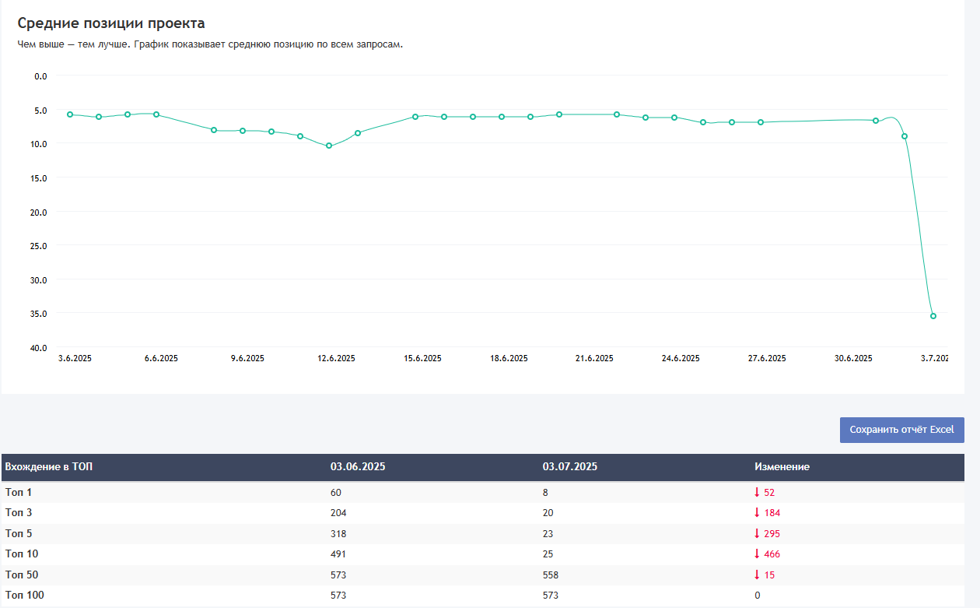
Task: Click the Средние позиции проекта heading
Action: [111, 23]
